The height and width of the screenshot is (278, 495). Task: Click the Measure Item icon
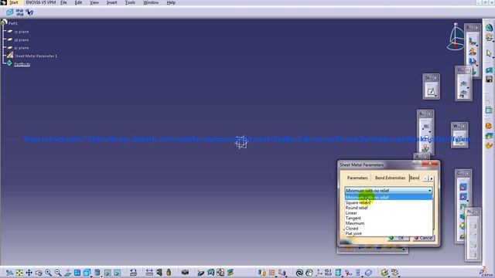(x=159, y=273)
